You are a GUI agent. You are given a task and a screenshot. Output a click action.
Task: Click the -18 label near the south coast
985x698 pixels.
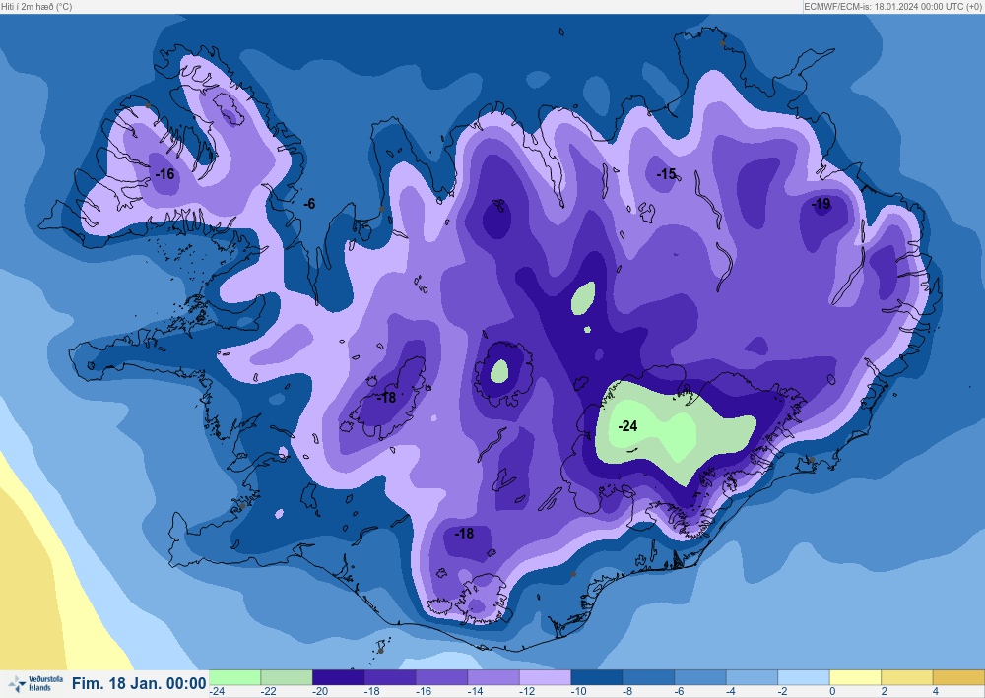pyautogui.click(x=464, y=534)
